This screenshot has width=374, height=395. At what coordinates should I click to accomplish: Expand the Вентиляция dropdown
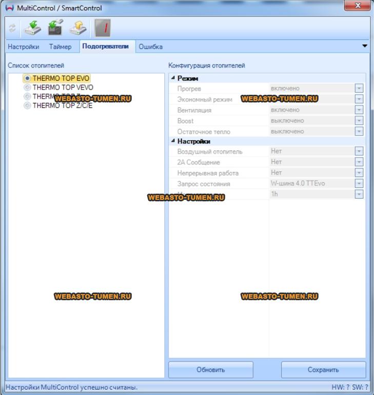coord(359,110)
